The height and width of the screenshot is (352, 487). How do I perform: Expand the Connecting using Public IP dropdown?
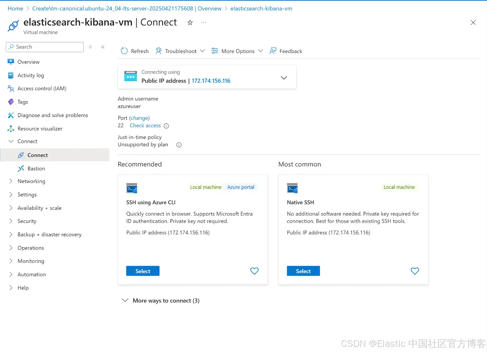click(284, 78)
